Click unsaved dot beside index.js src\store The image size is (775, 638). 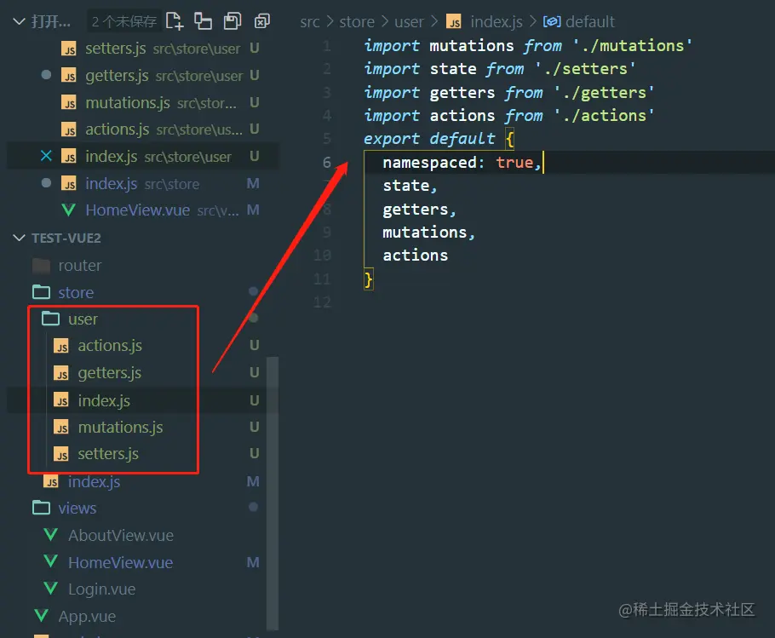pos(46,183)
